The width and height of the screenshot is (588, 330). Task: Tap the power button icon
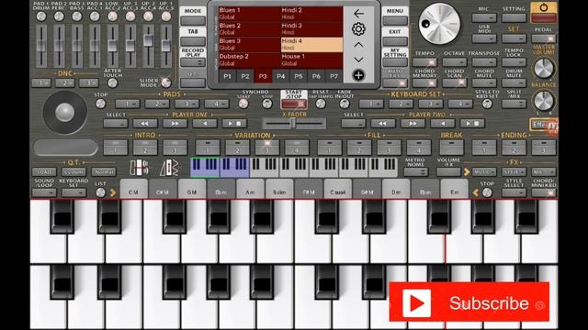tap(544, 7)
